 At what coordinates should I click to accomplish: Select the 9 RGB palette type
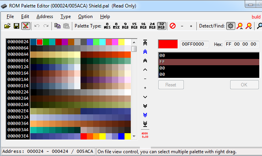(x=125, y=26)
